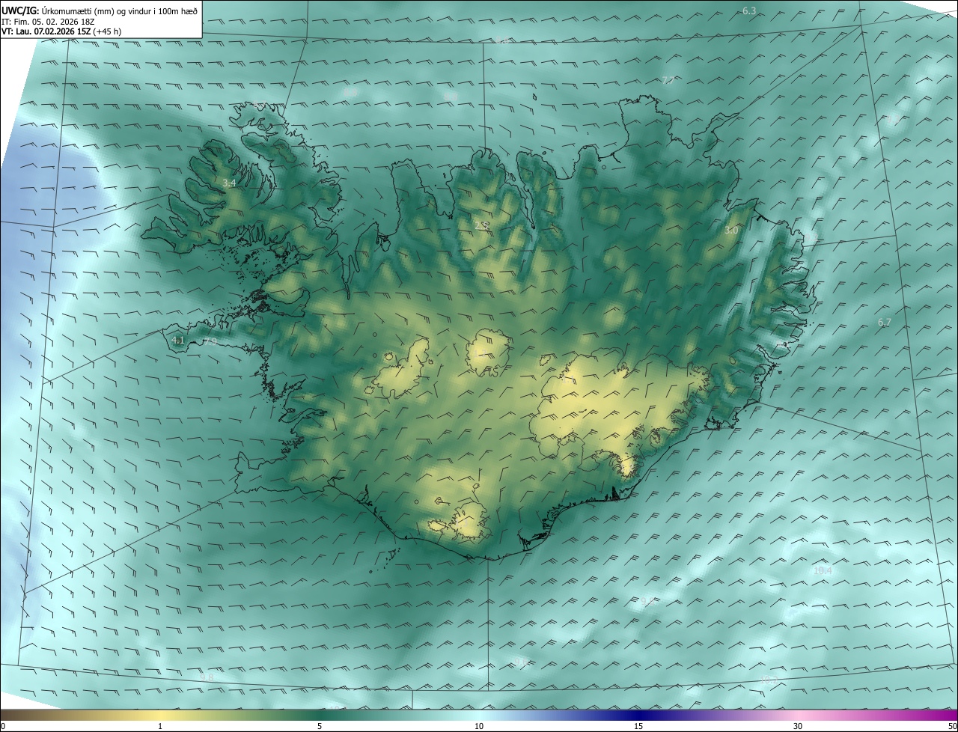Click the '3.4' value over the Westfjords
Screen dimensions: 958x732
click(x=229, y=183)
